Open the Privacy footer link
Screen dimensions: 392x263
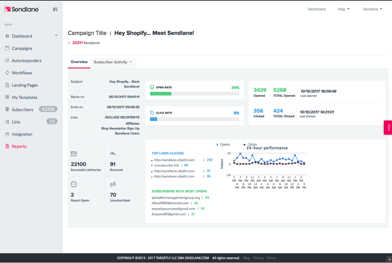tap(258, 258)
